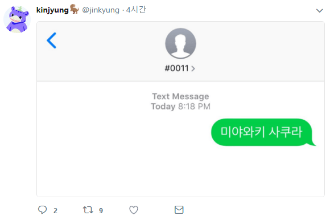Click the gray contact silhouette avatar
Viewport: 330px width, 220px height.
point(180,43)
